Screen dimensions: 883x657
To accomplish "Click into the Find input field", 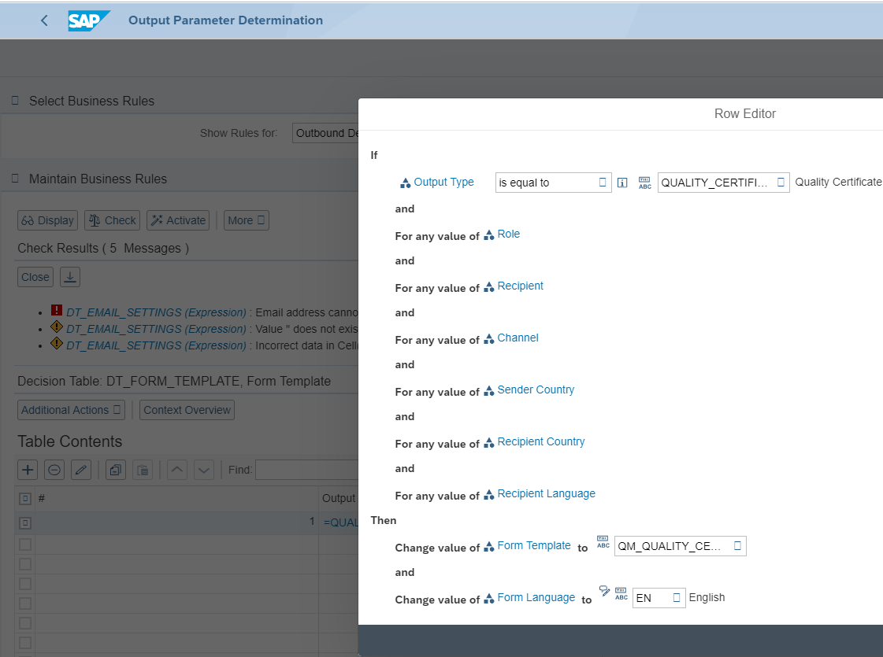I will 307,470.
